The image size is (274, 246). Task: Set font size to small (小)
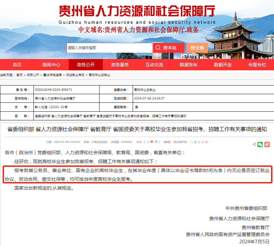(x=148, y=142)
